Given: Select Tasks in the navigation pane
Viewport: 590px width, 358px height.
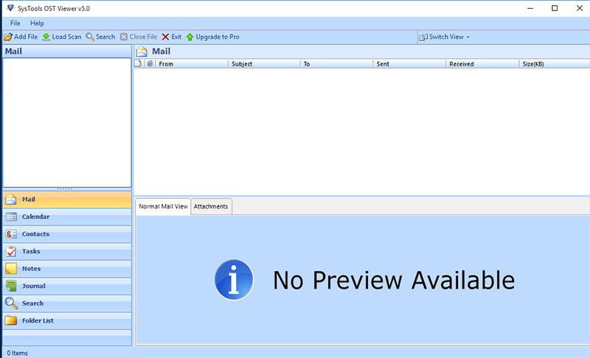Looking at the screenshot, I should (x=31, y=251).
